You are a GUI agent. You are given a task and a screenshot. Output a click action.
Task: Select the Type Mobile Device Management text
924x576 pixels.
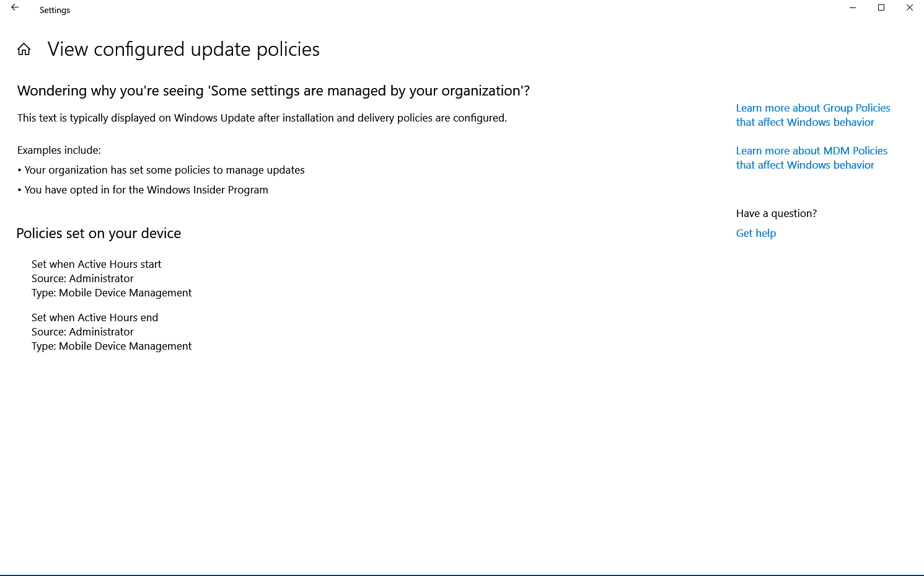click(x=112, y=292)
